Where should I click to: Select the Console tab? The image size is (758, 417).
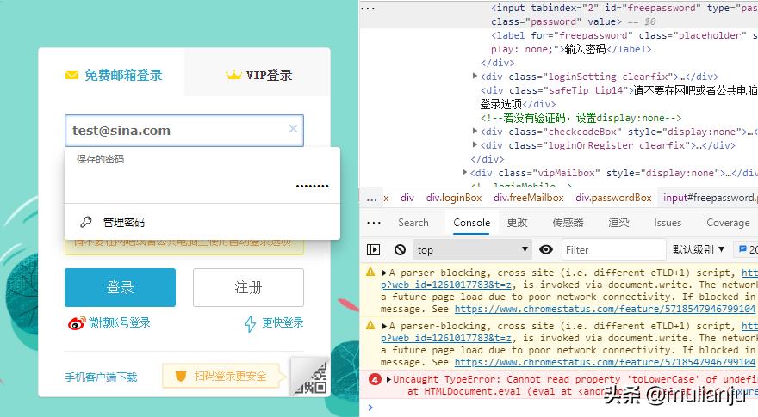[471, 223]
